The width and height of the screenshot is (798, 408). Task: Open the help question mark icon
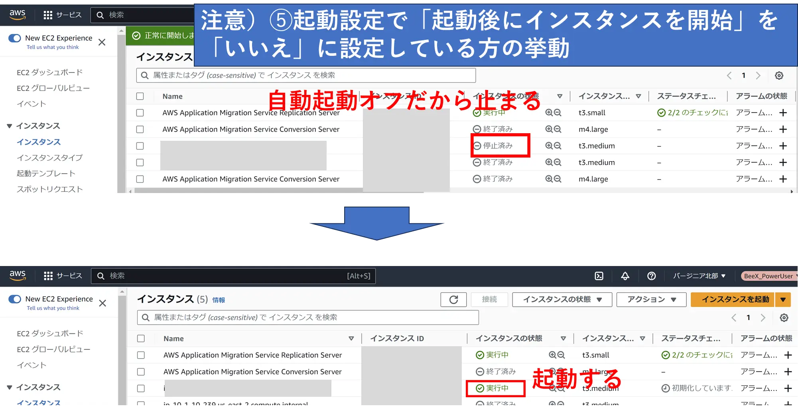pos(652,276)
